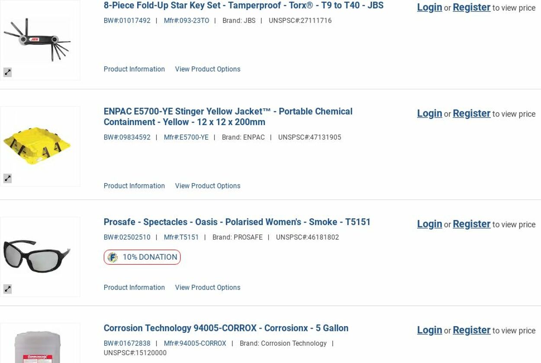Open the Prosafe smoke spectacles thumbnail
This screenshot has width=541, height=363.
pos(37,256)
